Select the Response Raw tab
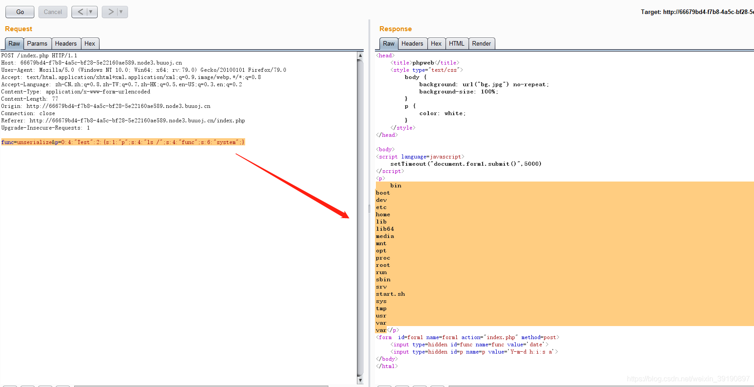This screenshot has height=387, width=754. [389, 44]
